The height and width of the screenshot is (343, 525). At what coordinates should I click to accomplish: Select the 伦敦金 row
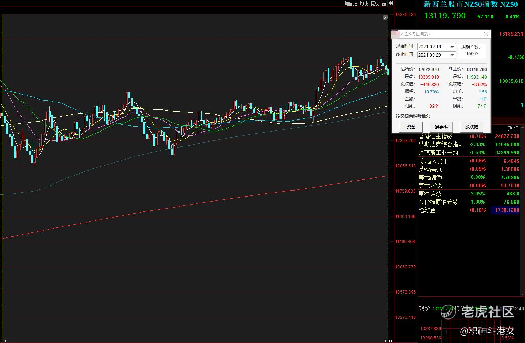pyautogui.click(x=469, y=210)
